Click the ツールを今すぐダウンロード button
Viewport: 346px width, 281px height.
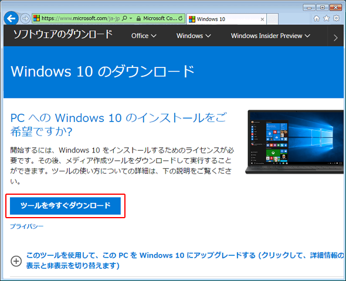pyautogui.click(x=65, y=206)
